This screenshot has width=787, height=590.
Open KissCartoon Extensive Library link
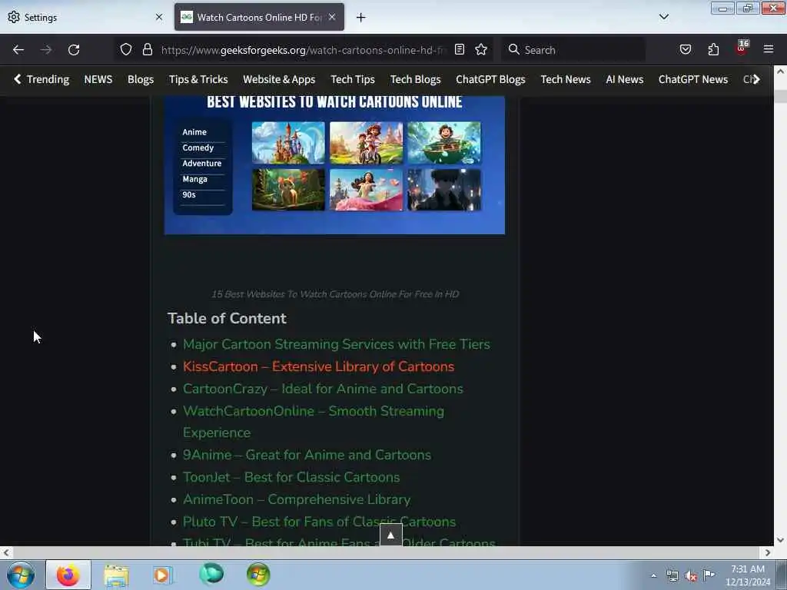click(318, 366)
